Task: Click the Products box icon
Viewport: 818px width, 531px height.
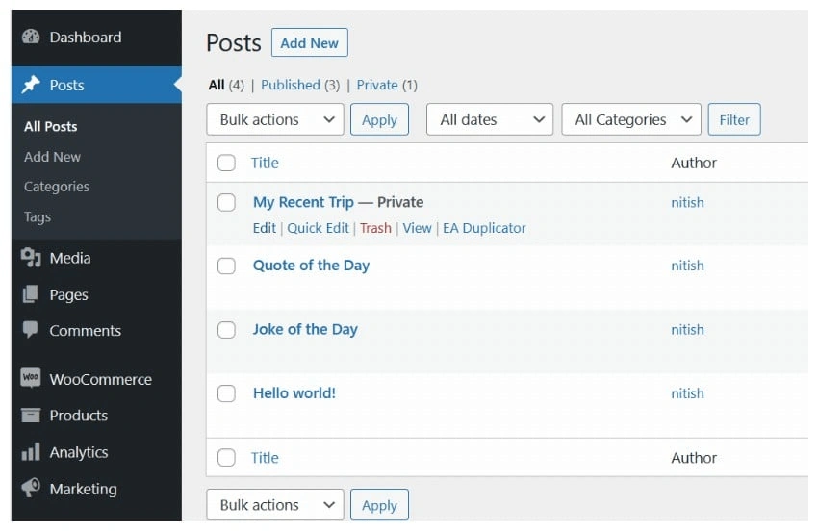Action: coord(31,416)
